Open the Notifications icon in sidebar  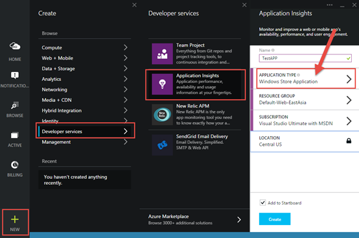click(15, 75)
